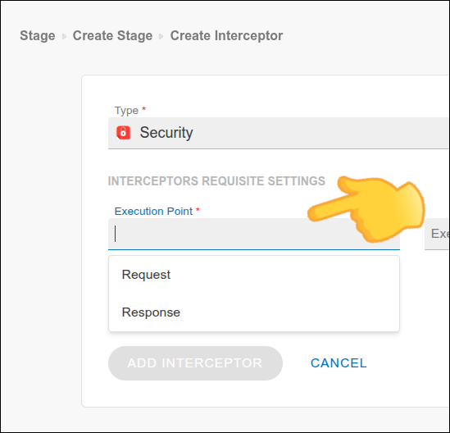Navigate back to Create Stage breadcrumb

click(x=112, y=36)
